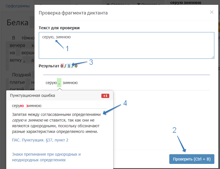Click the word серую in result line

[x=51, y=83]
